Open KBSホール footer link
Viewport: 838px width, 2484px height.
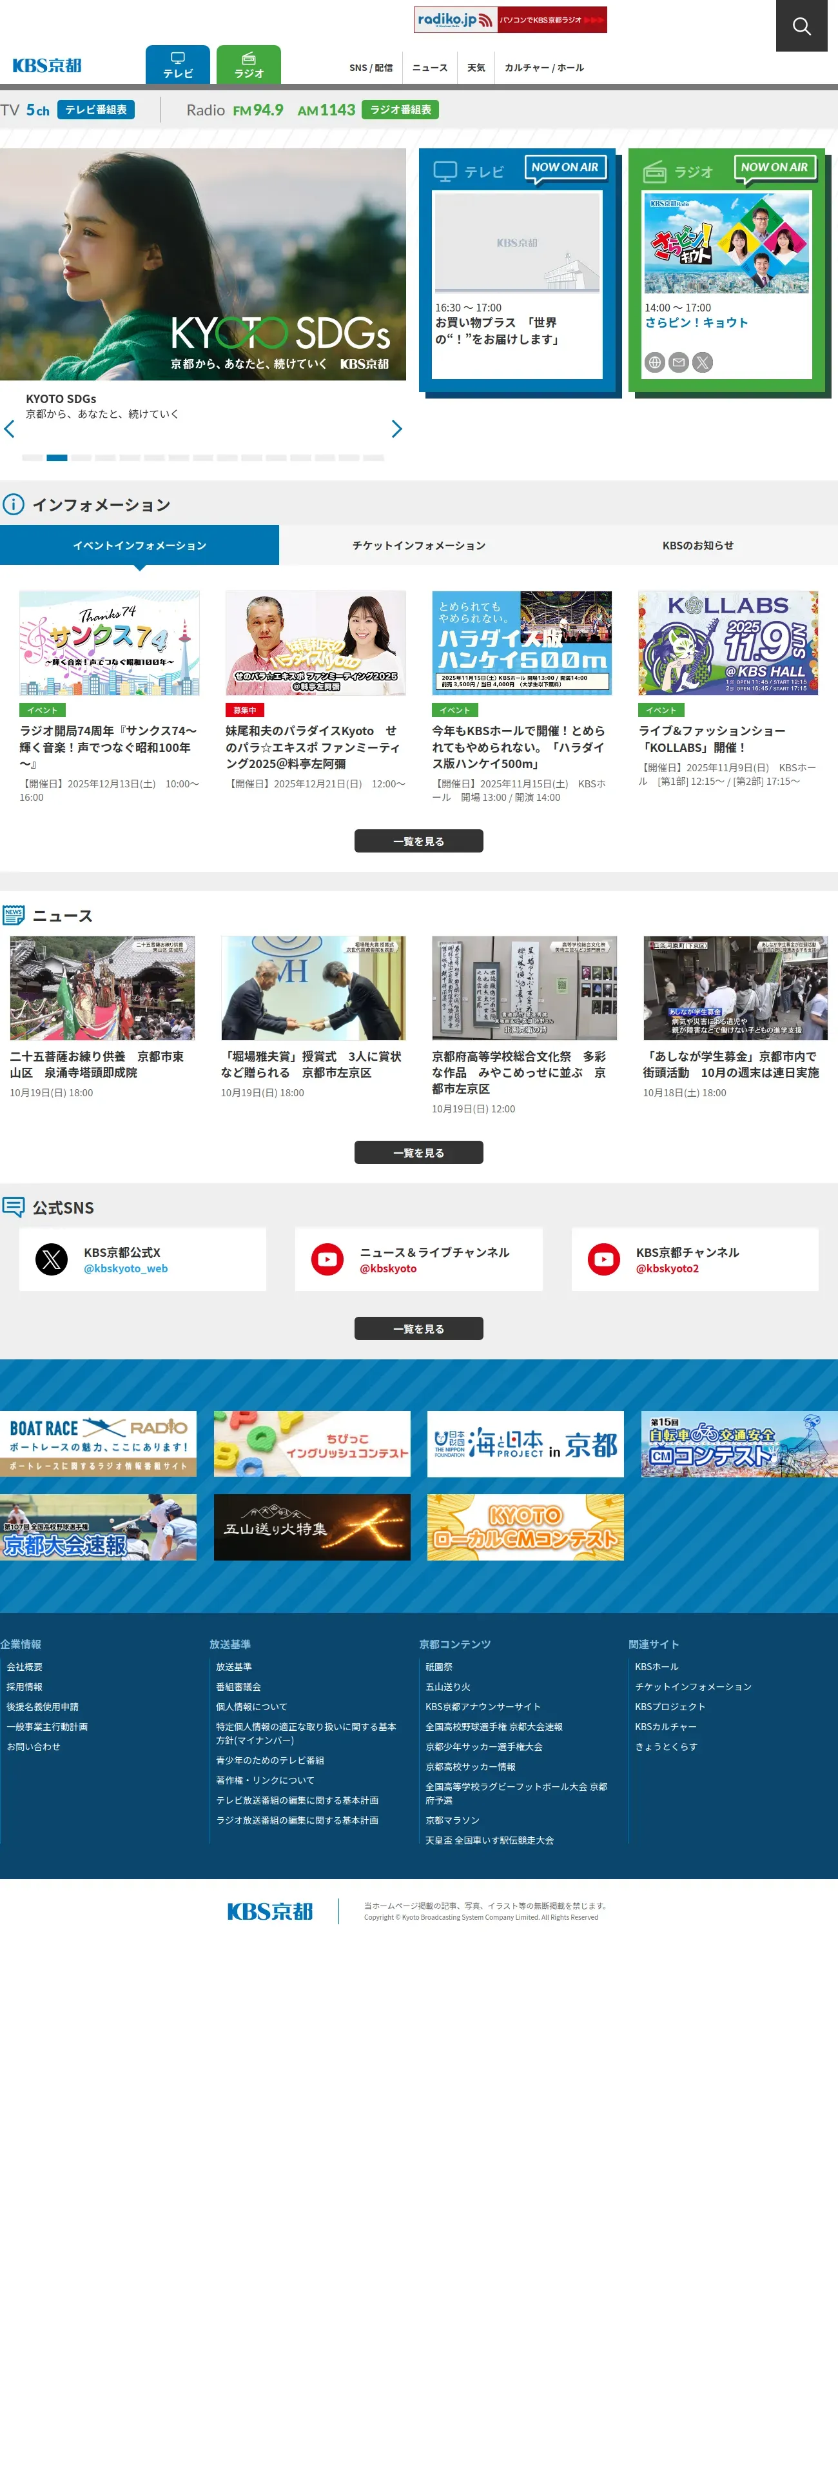(x=657, y=1666)
